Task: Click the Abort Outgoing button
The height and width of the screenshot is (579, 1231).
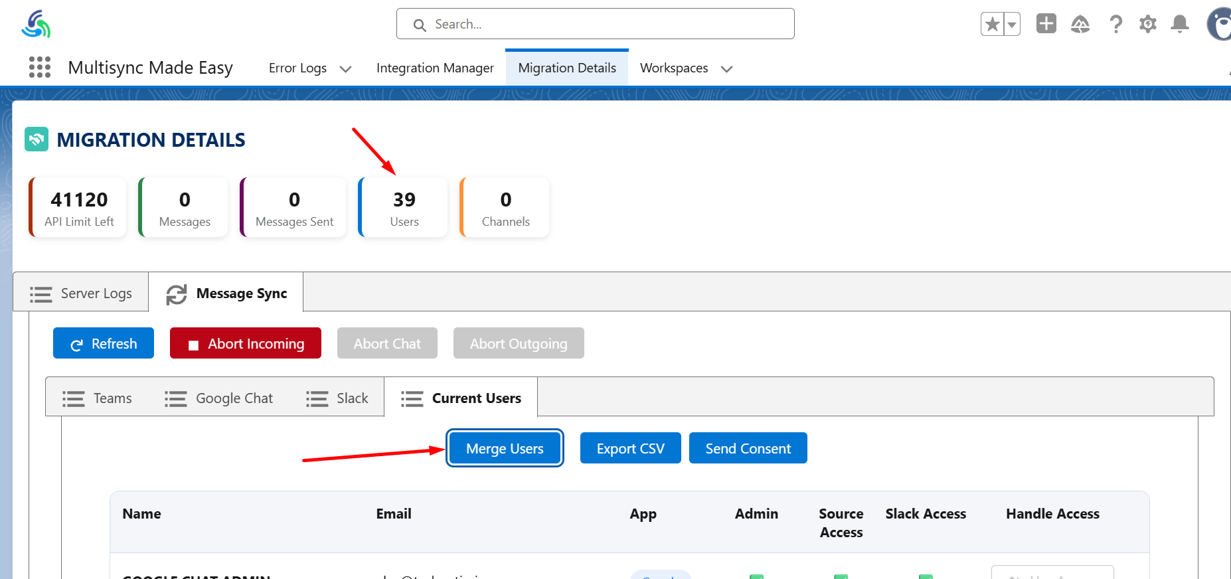Action: [519, 343]
